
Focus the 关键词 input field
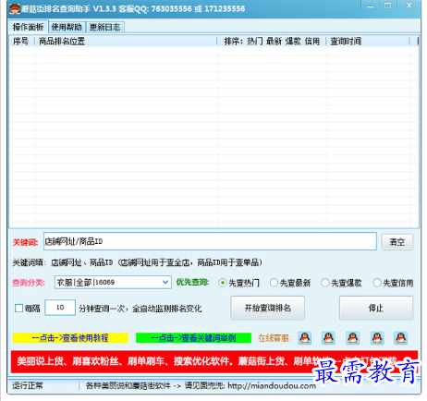[210, 241]
